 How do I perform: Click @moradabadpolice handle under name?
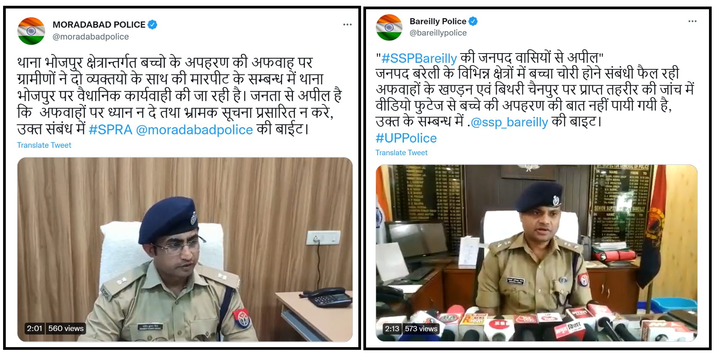[91, 37]
